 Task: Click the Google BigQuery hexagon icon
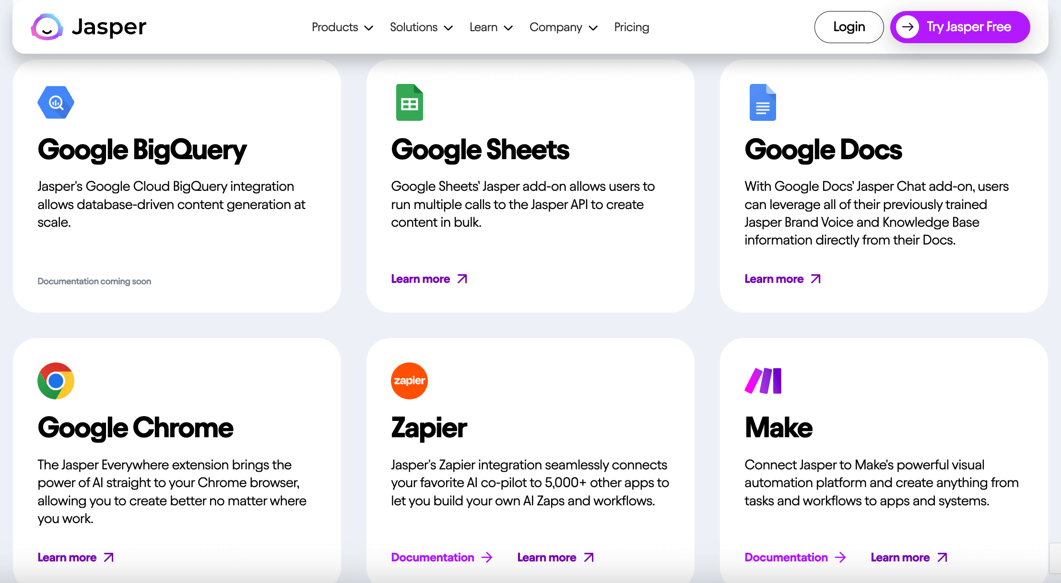pyautogui.click(x=56, y=102)
